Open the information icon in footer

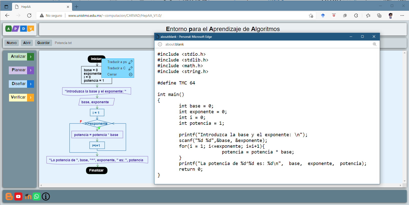pyautogui.click(x=46, y=196)
